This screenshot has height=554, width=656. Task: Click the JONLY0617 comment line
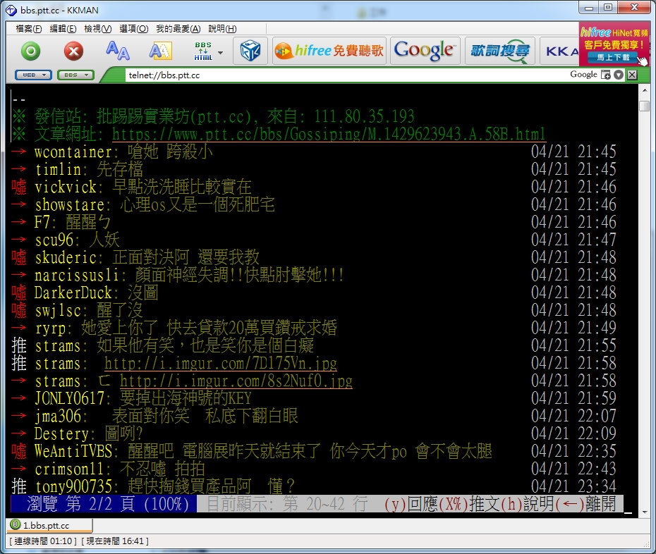[314, 398]
